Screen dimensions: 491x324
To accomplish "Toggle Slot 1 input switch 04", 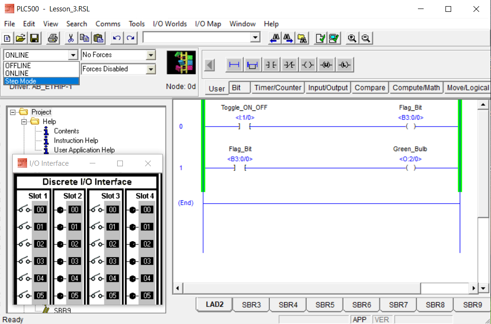I will 24,278.
